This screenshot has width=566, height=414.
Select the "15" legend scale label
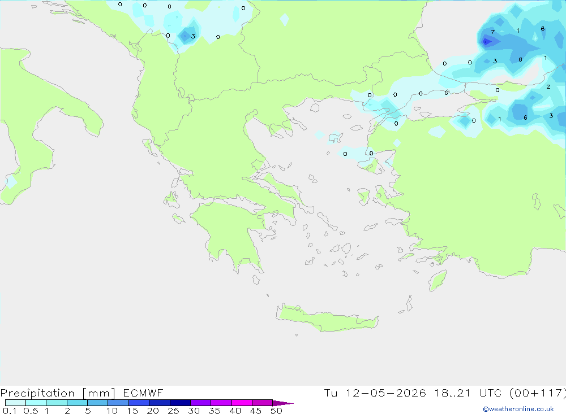click(x=132, y=411)
